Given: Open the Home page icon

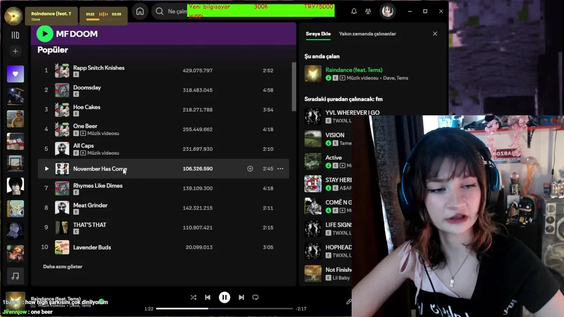Looking at the screenshot, I should tap(140, 11).
